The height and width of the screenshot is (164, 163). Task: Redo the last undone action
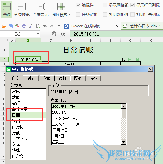click(x=52, y=26)
